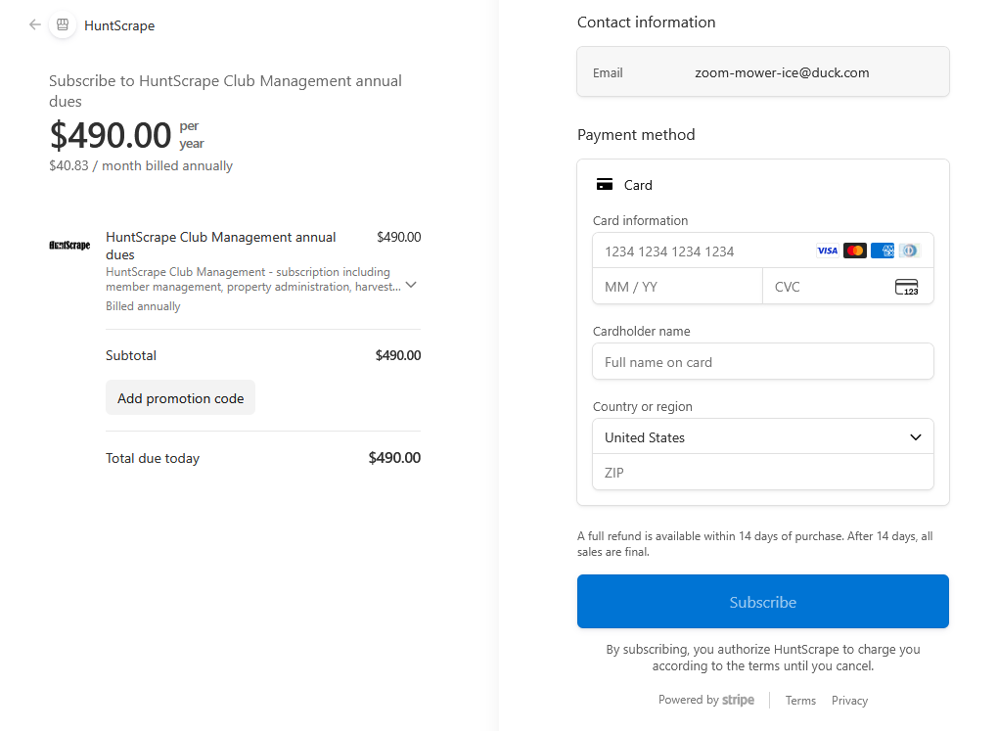Click the ZIP code field
The height and width of the screenshot is (731, 997).
coord(762,473)
